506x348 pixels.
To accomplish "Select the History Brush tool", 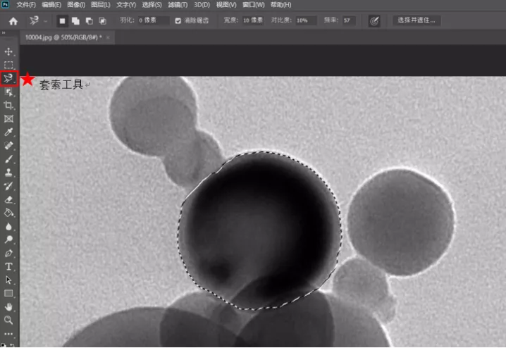I will pyautogui.click(x=8, y=186).
